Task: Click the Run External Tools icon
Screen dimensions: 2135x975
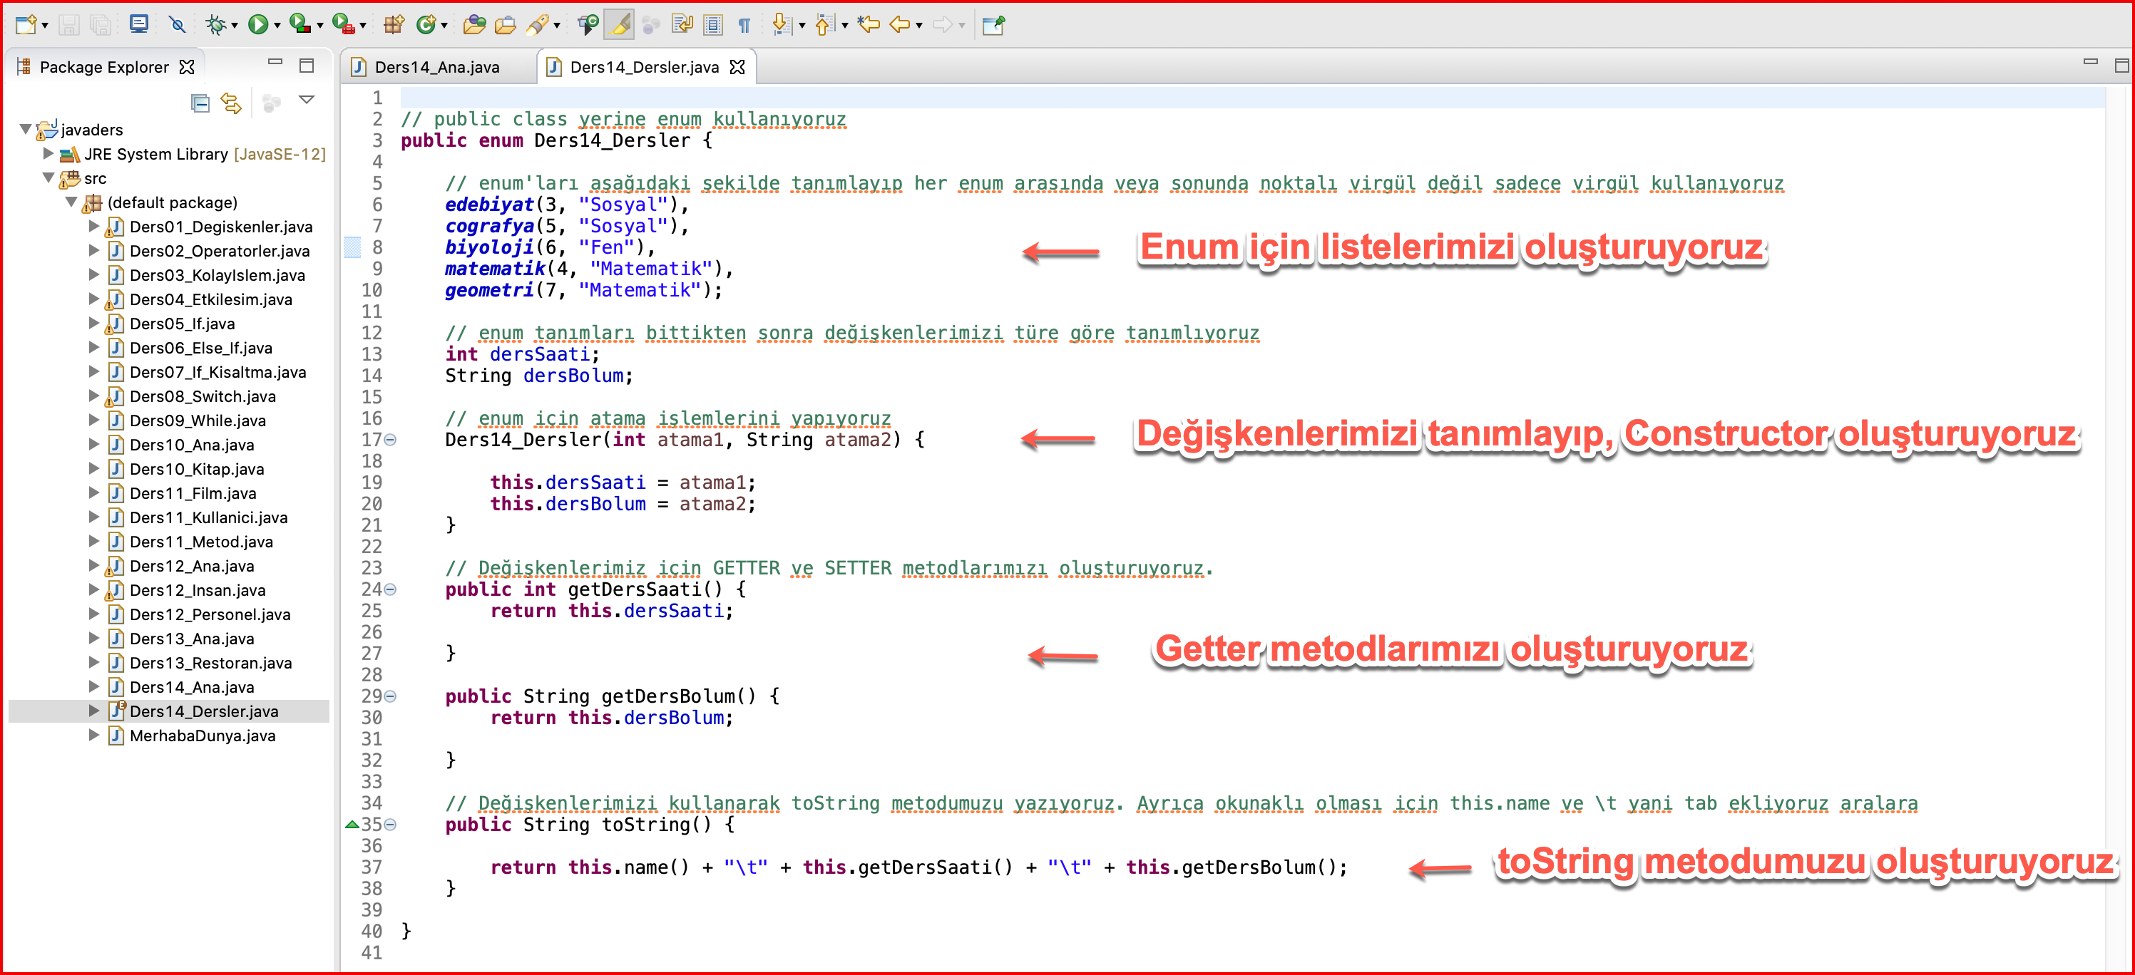Action: pyautogui.click(x=343, y=25)
